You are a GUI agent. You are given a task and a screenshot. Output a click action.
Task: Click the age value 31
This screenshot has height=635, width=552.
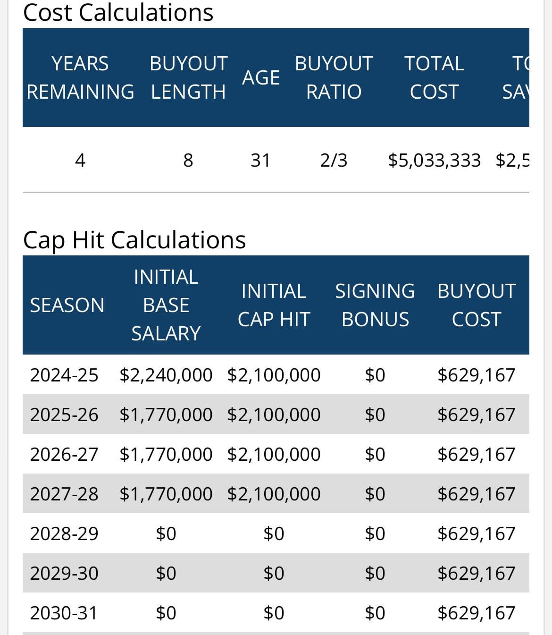pos(260,161)
